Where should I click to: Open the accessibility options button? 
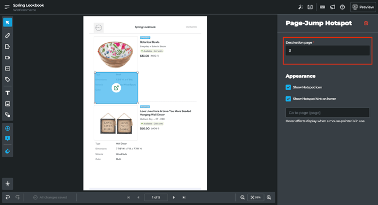(x=8, y=184)
